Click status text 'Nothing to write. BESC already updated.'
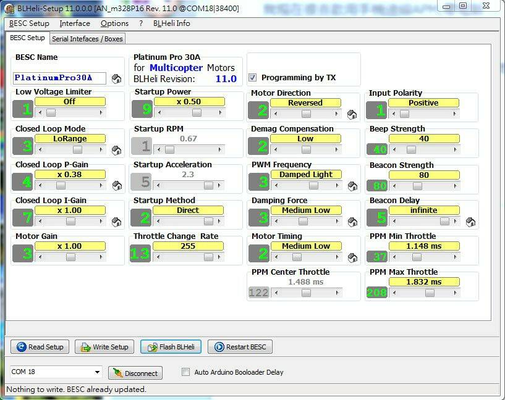505x400 pixels. (76, 390)
